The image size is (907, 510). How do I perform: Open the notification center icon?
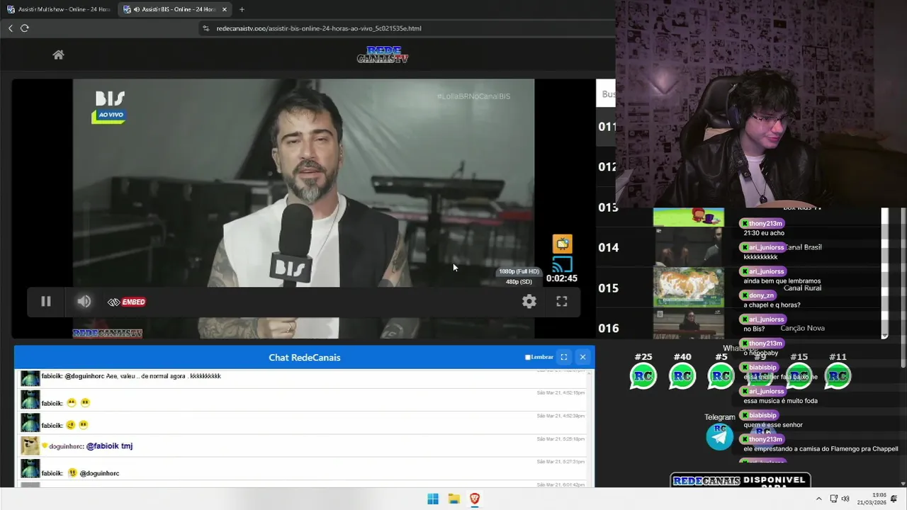coord(894,499)
